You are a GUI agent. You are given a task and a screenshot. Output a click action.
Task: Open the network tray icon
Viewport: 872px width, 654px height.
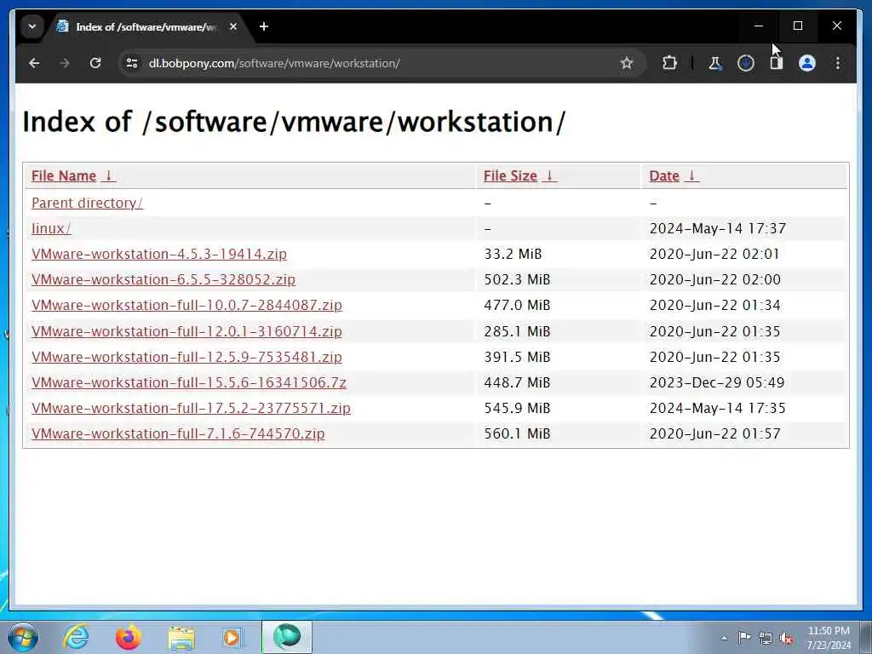(766, 638)
